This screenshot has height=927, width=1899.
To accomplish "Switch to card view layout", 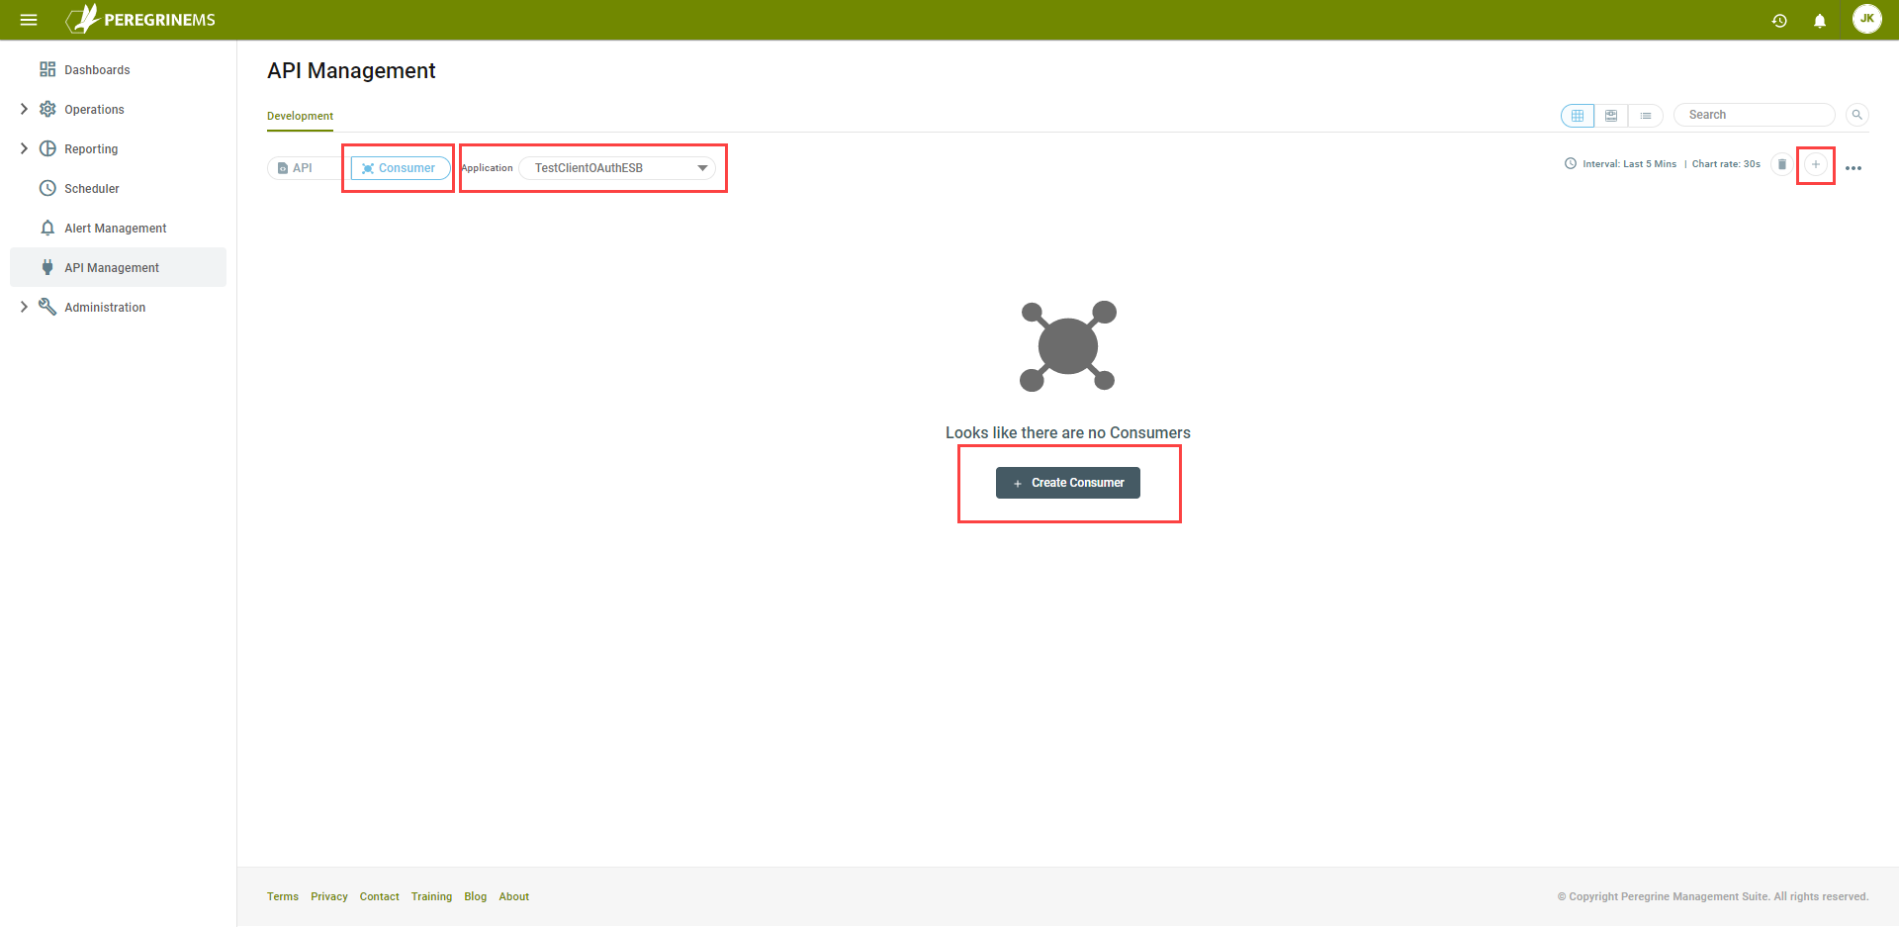I will pyautogui.click(x=1611, y=116).
